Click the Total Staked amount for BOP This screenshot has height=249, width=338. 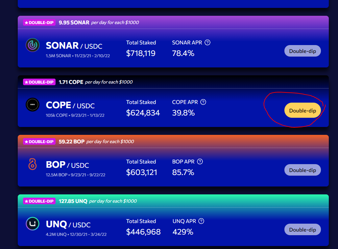(141, 172)
